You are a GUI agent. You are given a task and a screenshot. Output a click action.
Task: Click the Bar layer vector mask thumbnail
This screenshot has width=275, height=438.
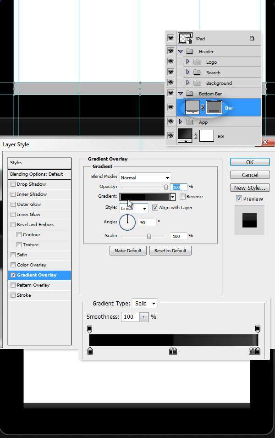(214, 107)
